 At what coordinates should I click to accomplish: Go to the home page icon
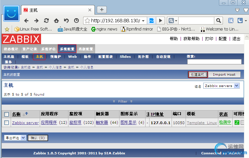tap(56, 21)
